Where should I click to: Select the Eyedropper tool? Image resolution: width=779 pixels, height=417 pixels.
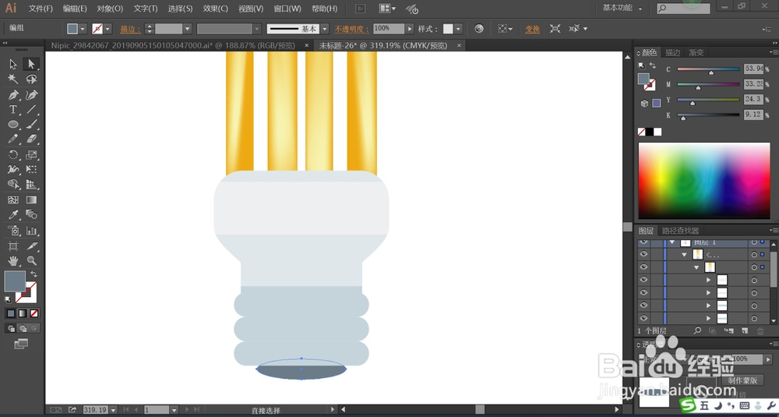click(x=13, y=214)
